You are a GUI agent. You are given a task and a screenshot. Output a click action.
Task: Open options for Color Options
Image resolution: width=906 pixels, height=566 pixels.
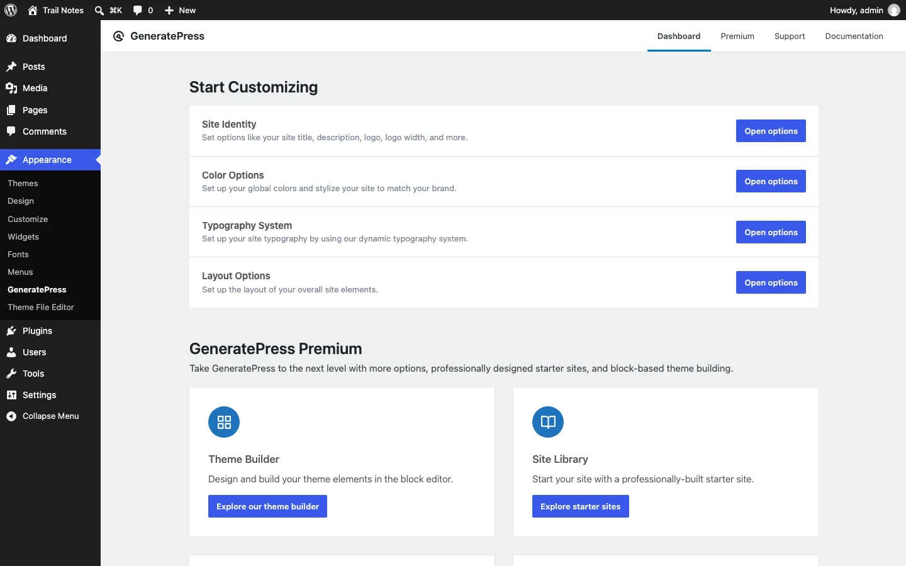point(771,181)
